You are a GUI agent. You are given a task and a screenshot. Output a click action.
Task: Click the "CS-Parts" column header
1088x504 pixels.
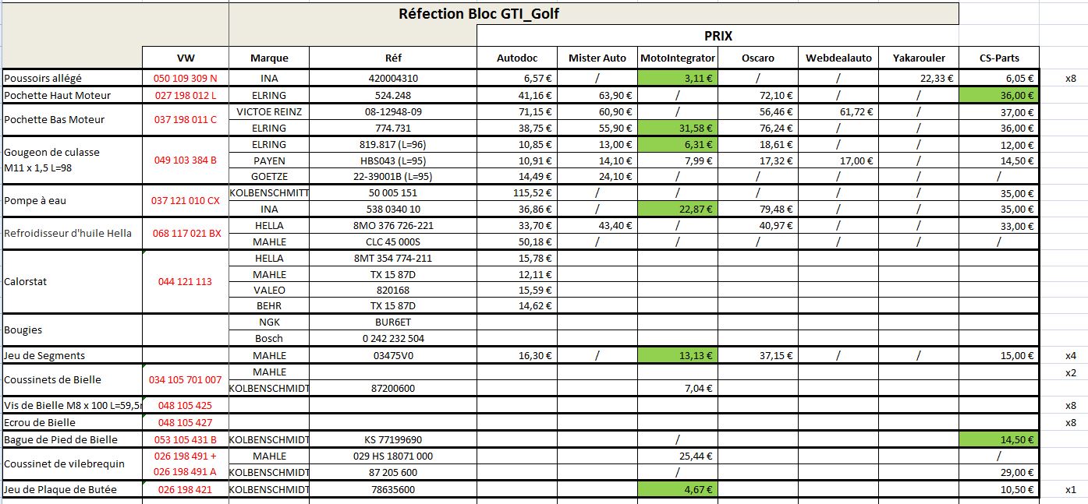(1000, 58)
